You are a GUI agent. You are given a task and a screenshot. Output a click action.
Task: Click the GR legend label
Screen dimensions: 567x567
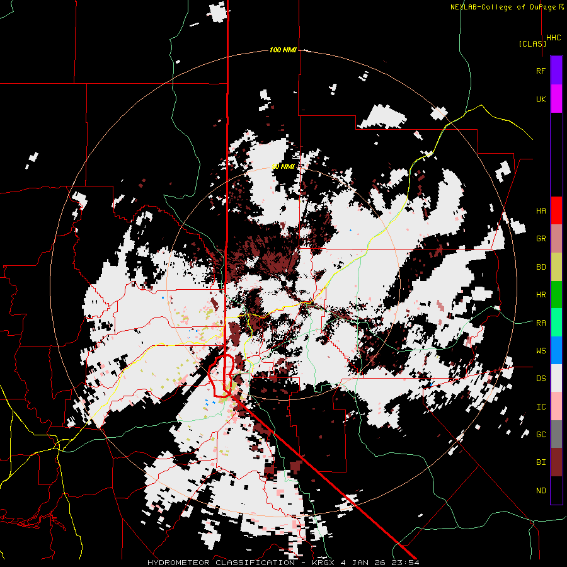[541, 239]
